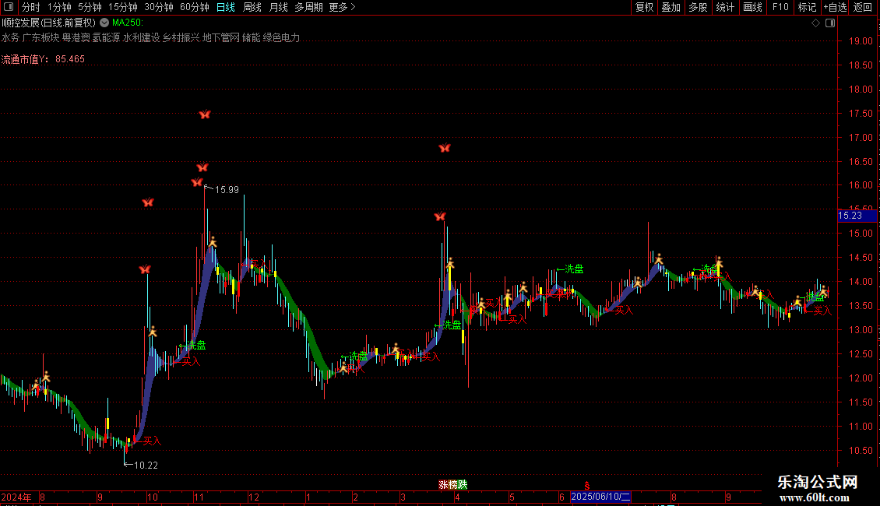Click the 广东板块 sector tag

click(x=40, y=37)
